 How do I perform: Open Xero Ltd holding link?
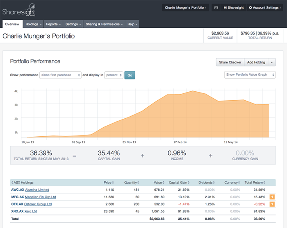(x=31, y=211)
